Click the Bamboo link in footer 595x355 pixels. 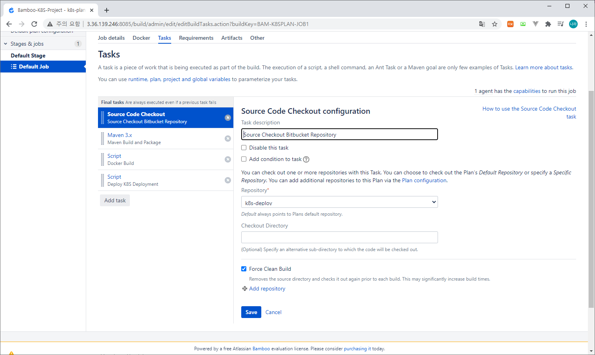point(261,349)
